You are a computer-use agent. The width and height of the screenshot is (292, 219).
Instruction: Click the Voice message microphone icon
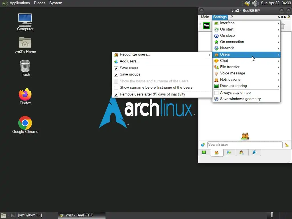point(216,73)
